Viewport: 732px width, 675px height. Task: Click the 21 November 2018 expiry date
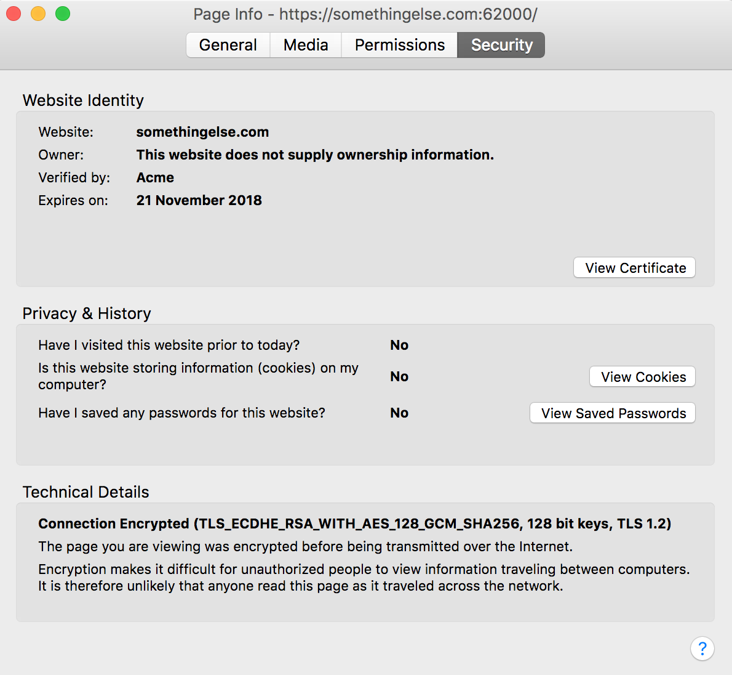[x=199, y=200]
